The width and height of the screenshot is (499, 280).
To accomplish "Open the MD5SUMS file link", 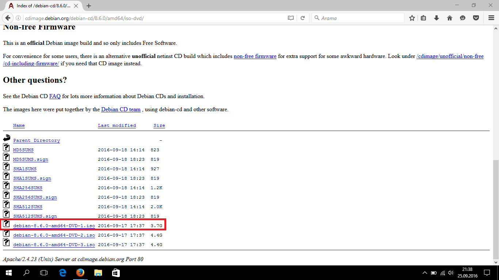I will 23,150.
